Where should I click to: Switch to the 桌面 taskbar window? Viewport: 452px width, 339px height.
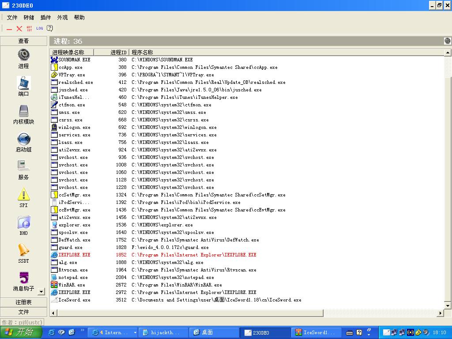pyautogui.click(x=214, y=333)
